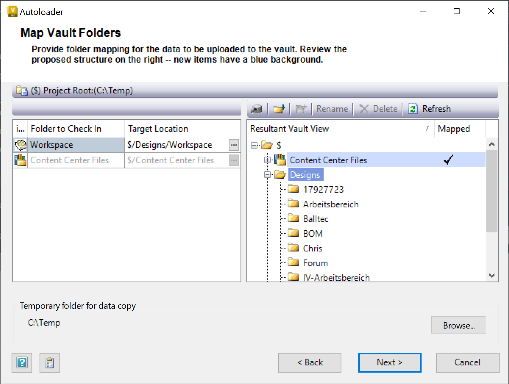This screenshot has width=509, height=384.
Task: Click the Refresh icon
Action: 413,109
